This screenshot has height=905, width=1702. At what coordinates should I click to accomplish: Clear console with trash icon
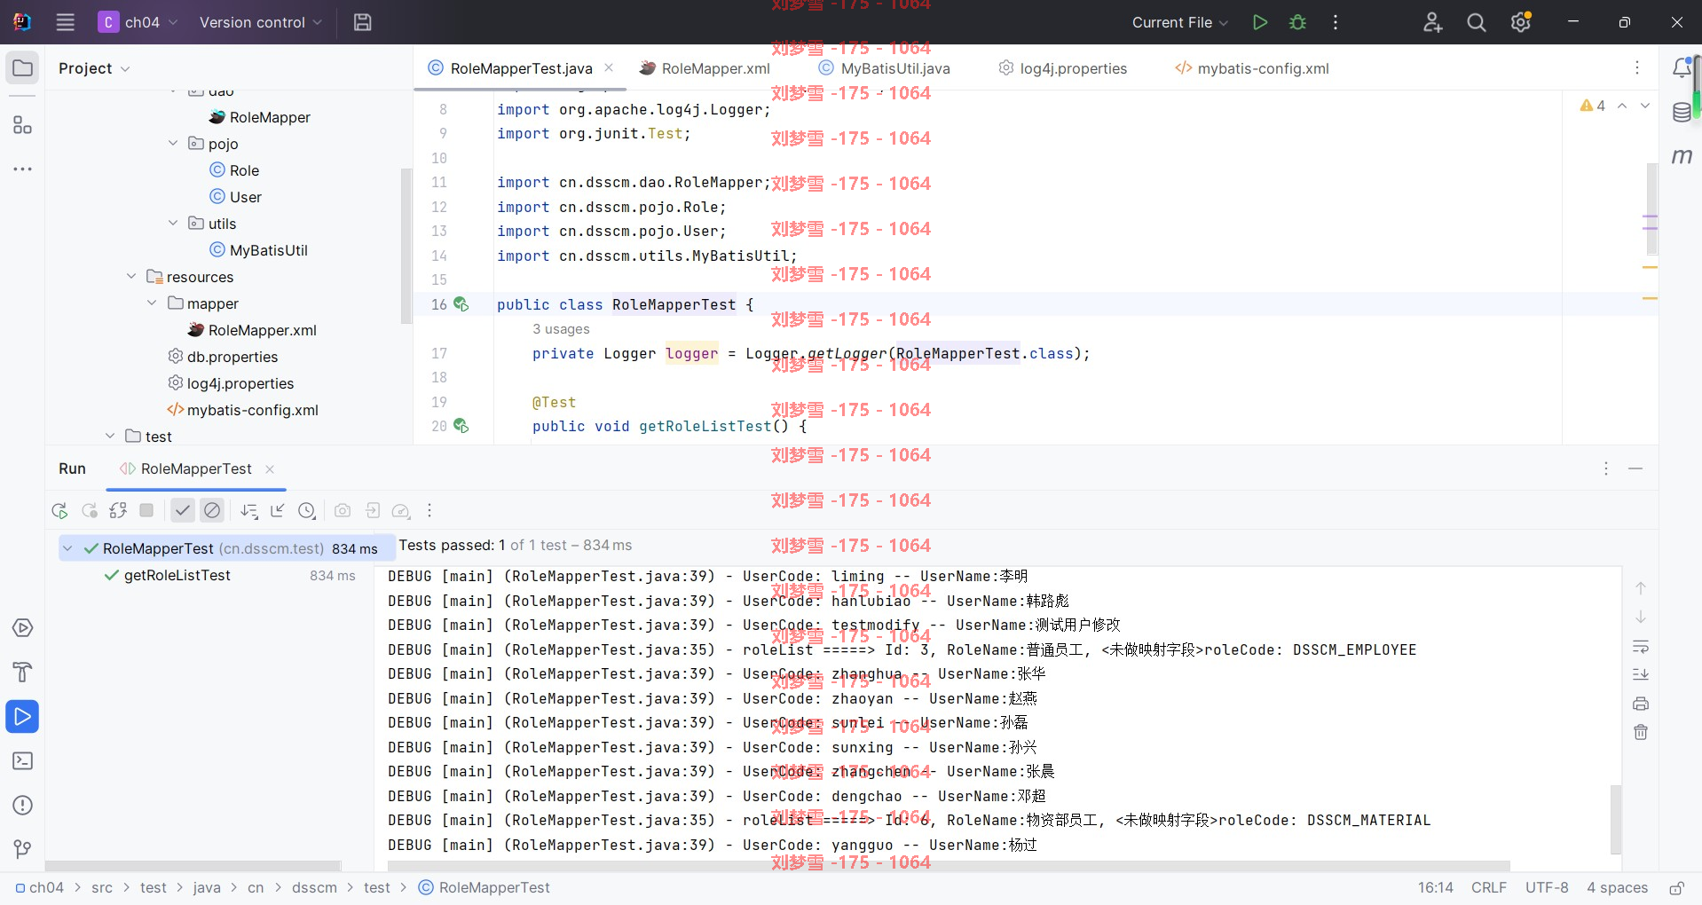(x=1641, y=732)
